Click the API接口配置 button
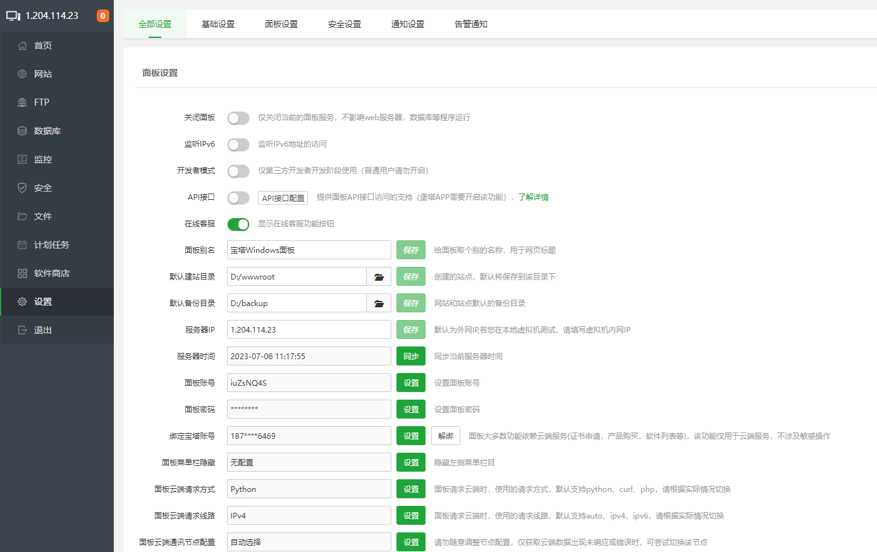Screen dimensions: 877x552 pyautogui.click(x=283, y=198)
